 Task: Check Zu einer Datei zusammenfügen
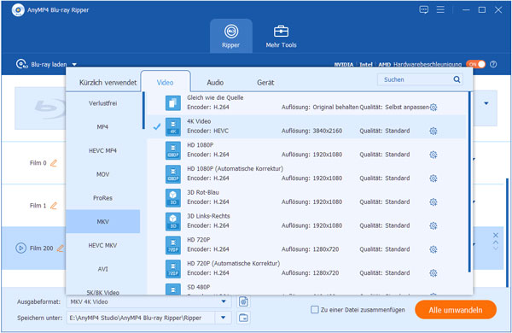314,309
